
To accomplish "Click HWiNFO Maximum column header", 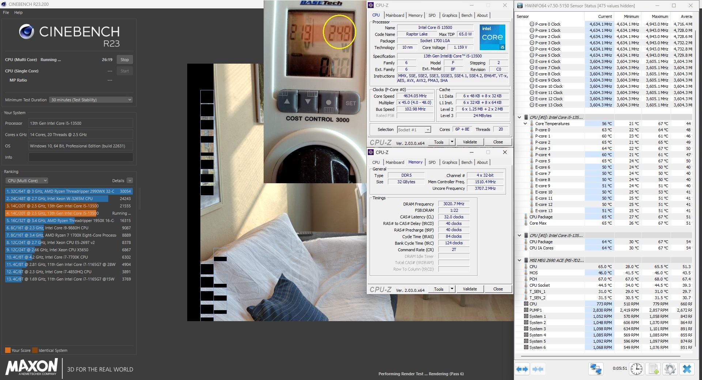I will pyautogui.click(x=656, y=16).
